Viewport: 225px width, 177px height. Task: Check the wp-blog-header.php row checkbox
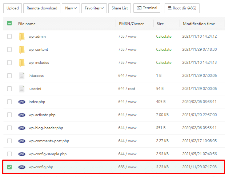point(9,128)
